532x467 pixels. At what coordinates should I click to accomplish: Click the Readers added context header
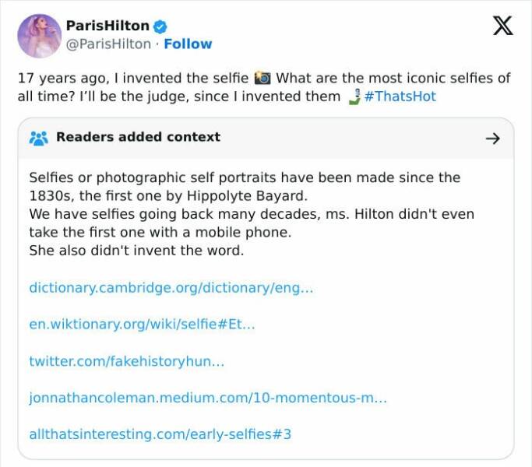click(138, 137)
